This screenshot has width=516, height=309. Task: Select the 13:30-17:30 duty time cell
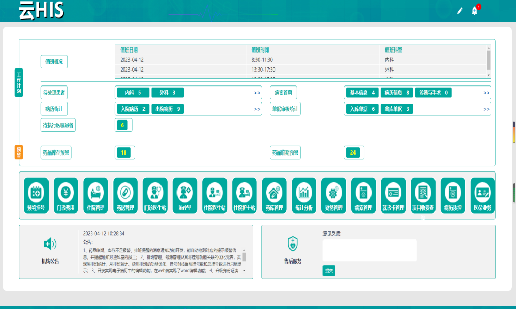click(x=263, y=70)
